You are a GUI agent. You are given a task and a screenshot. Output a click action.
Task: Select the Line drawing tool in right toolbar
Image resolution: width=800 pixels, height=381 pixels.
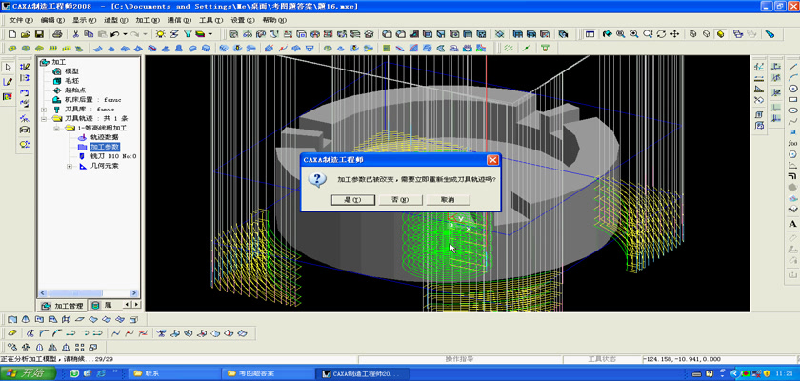point(792,67)
